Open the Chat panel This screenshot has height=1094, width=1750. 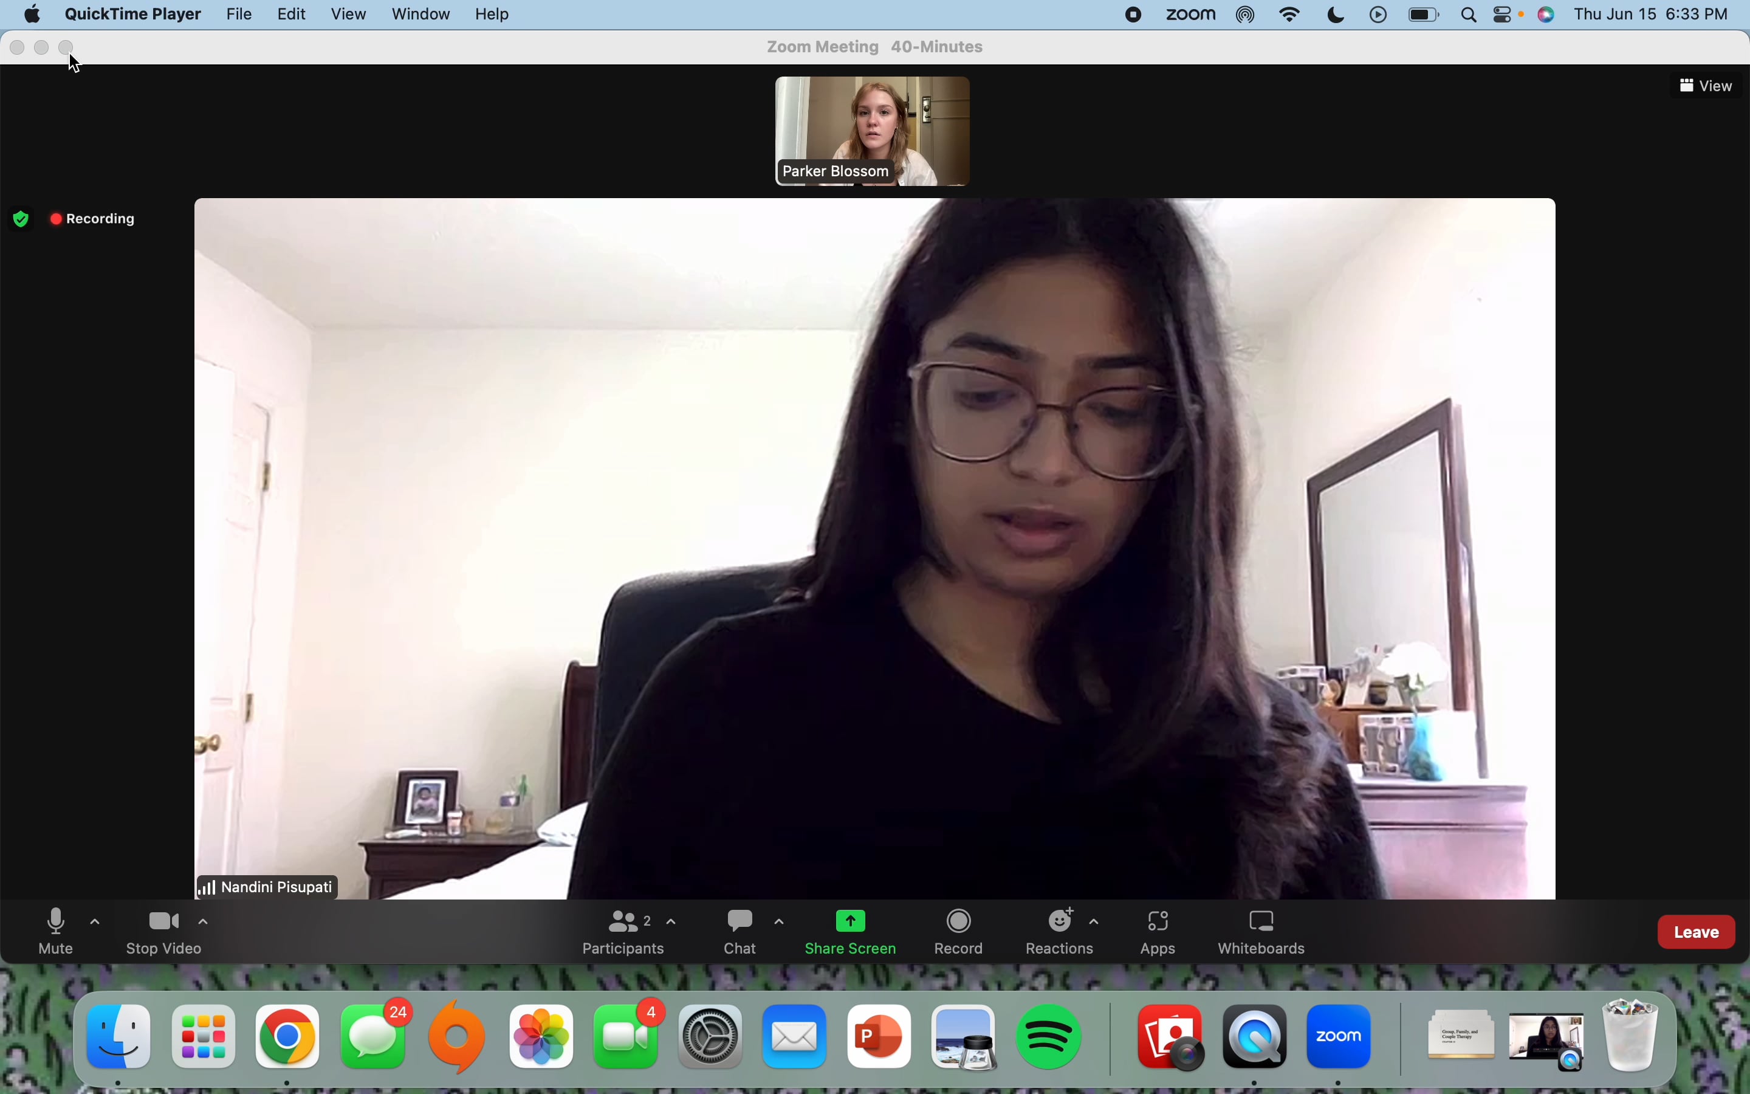click(x=741, y=932)
